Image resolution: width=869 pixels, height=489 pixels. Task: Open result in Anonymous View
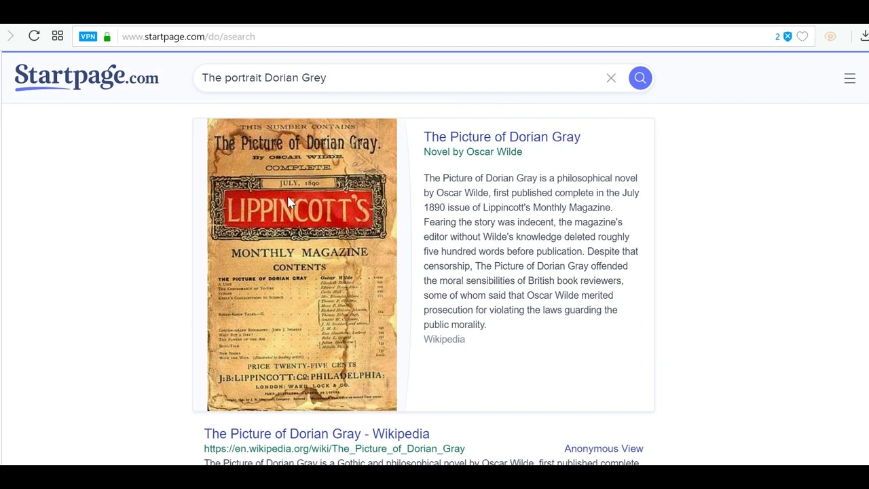(x=604, y=448)
